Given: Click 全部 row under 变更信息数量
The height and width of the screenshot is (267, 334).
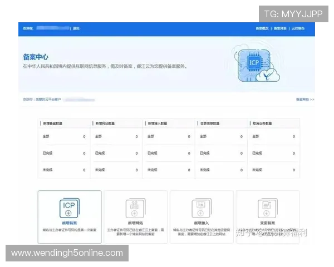Looking at the screenshot, I should 222,136.
